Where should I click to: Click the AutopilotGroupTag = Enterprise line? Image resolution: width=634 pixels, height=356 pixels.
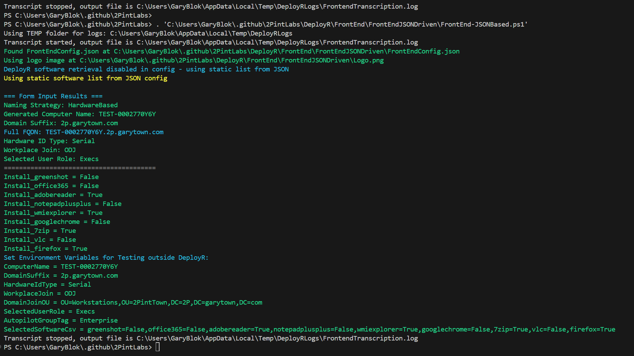point(61,320)
